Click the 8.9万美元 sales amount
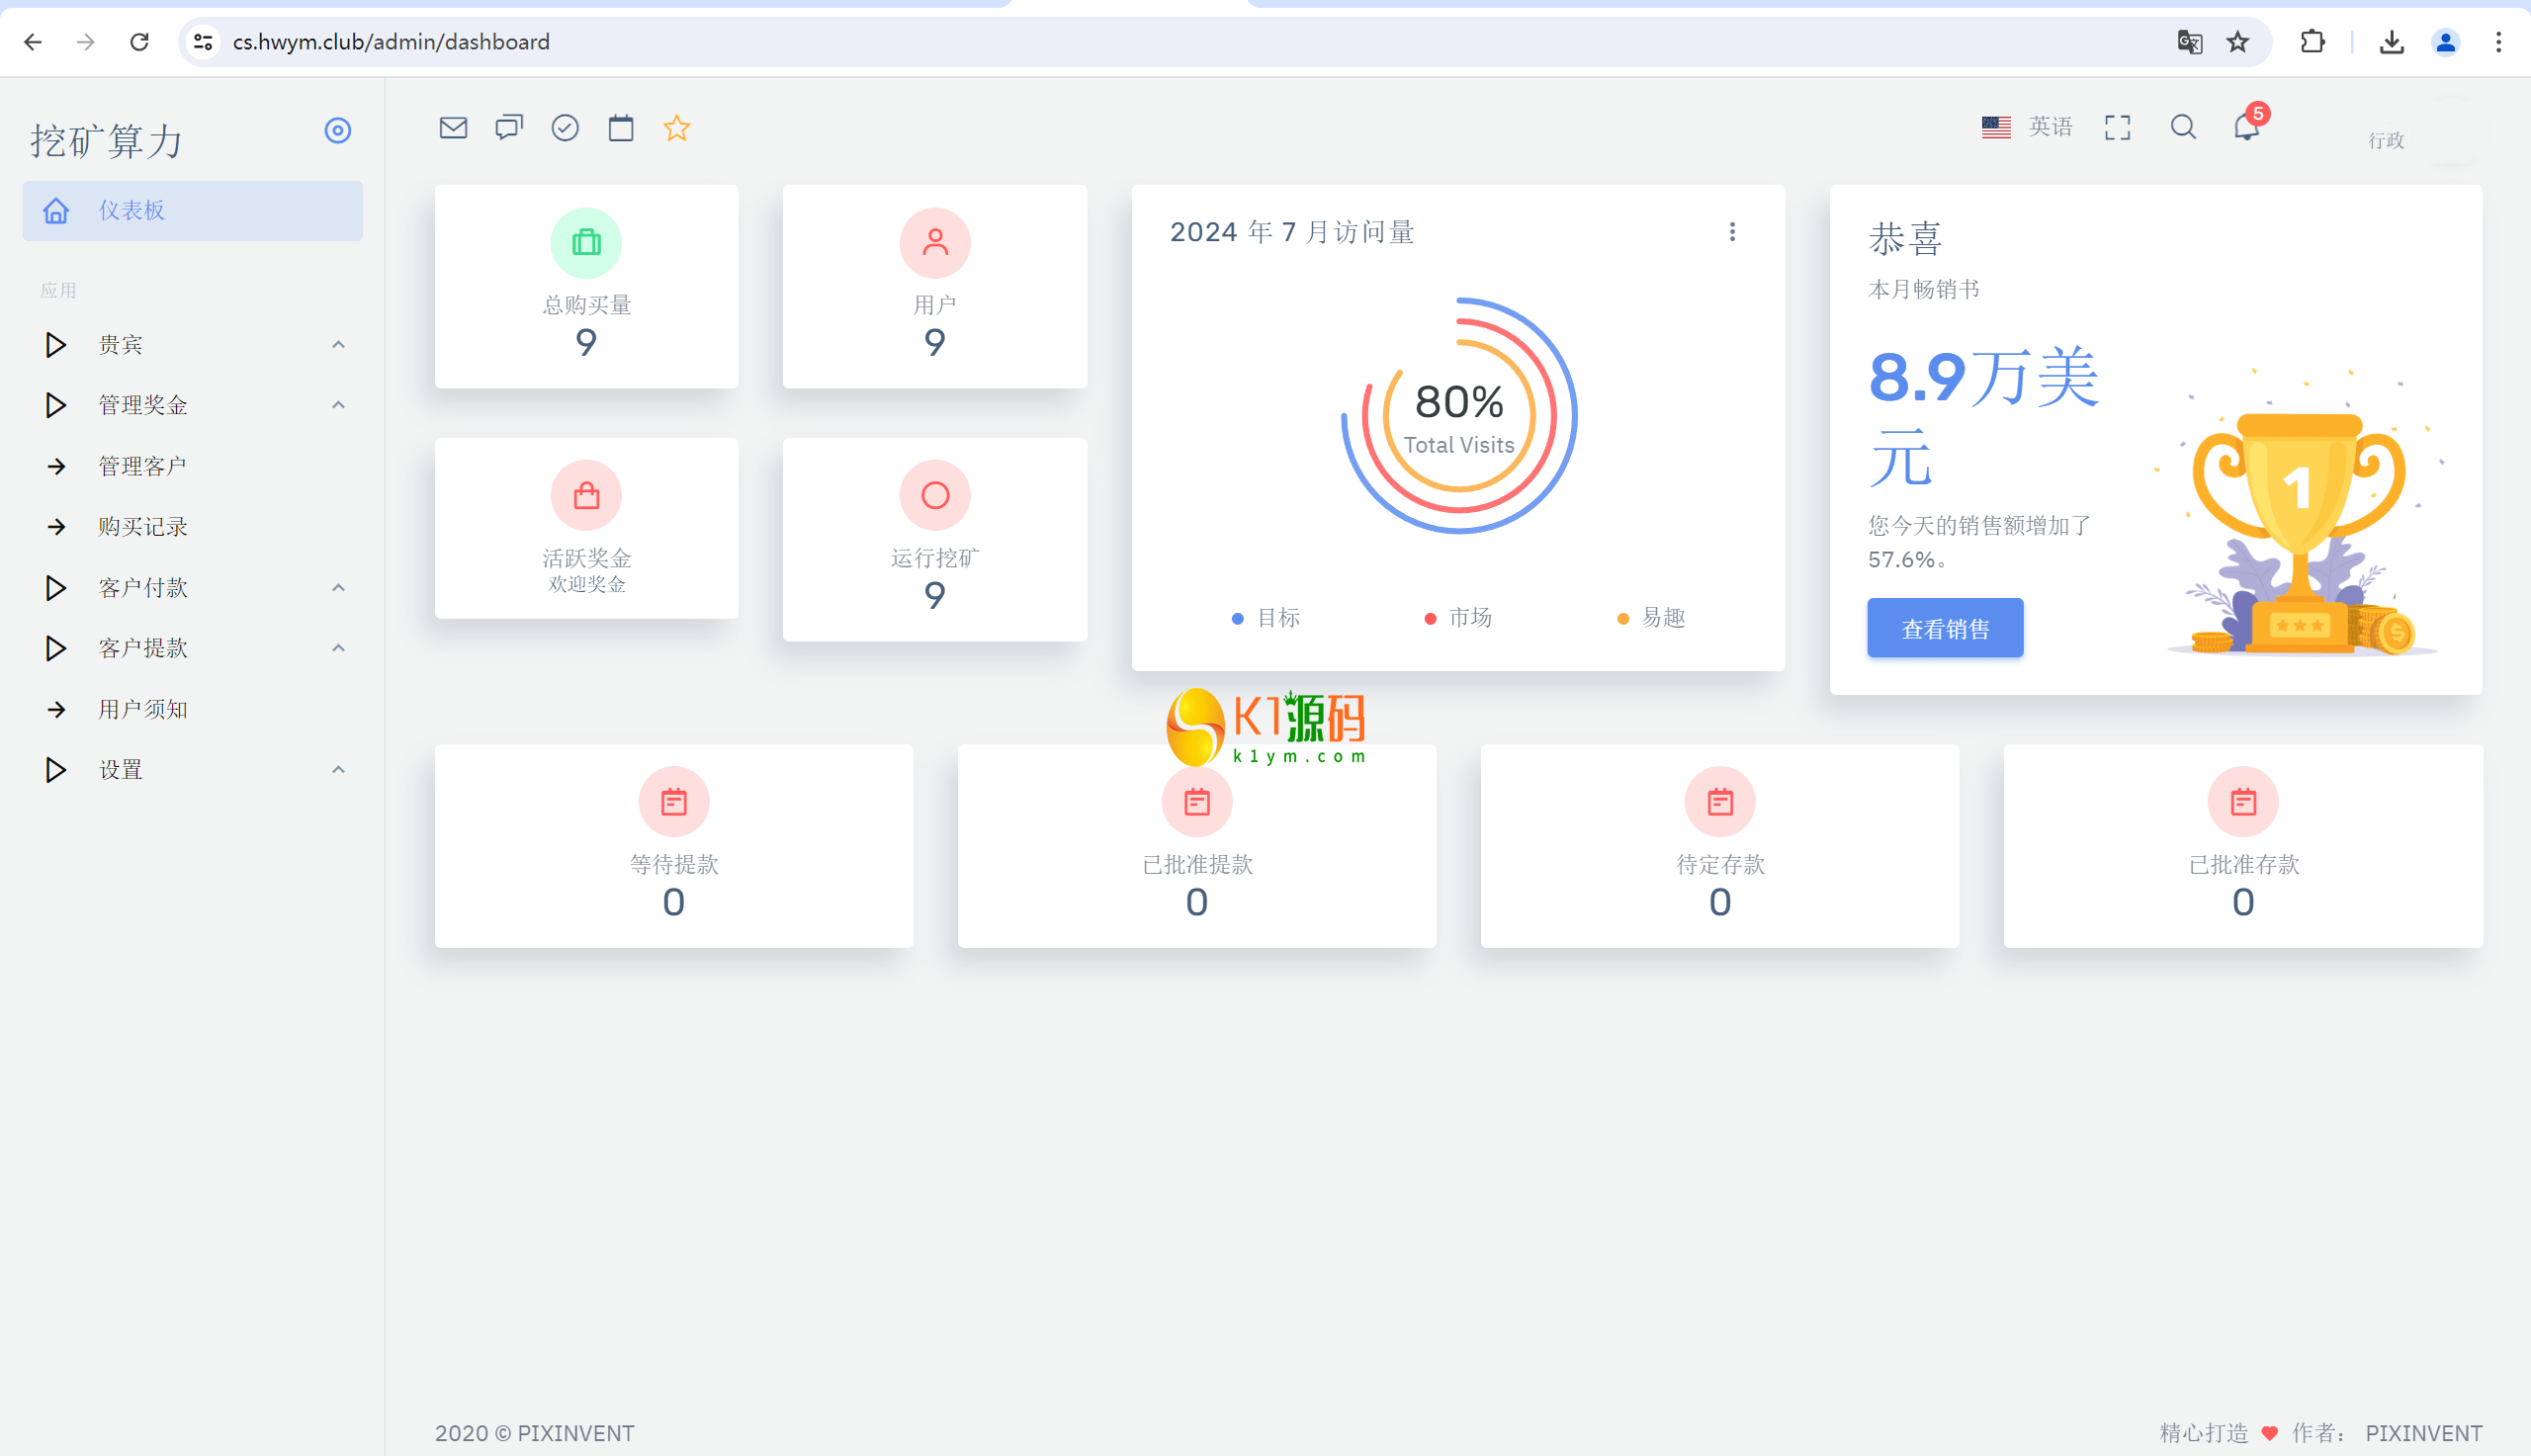The width and height of the screenshot is (2531, 1456). tap(1984, 416)
